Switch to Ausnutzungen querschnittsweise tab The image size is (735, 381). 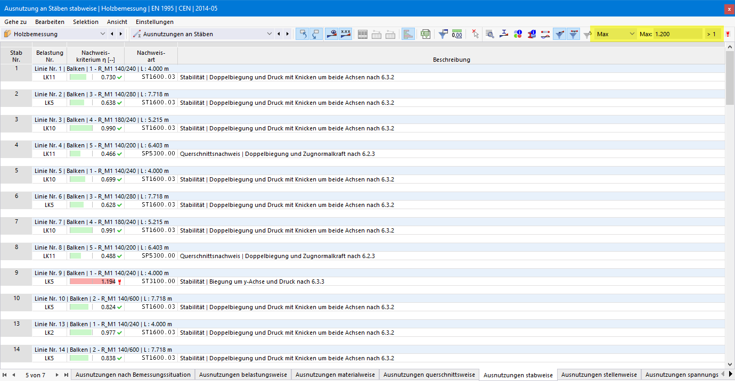tap(429, 375)
